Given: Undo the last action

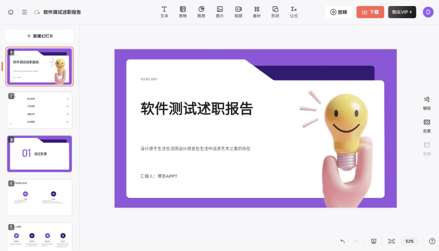Looking at the screenshot, I should click(342, 241).
